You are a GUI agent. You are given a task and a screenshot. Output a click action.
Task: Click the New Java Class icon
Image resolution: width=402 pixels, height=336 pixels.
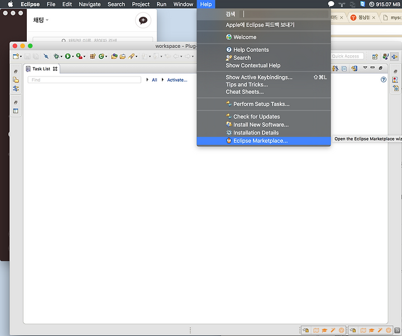point(101,56)
